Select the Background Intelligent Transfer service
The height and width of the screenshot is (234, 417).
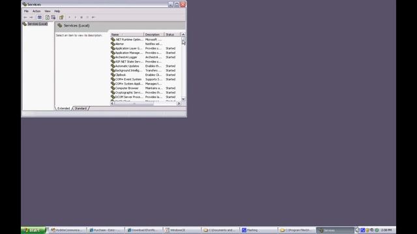pyautogui.click(x=145, y=71)
